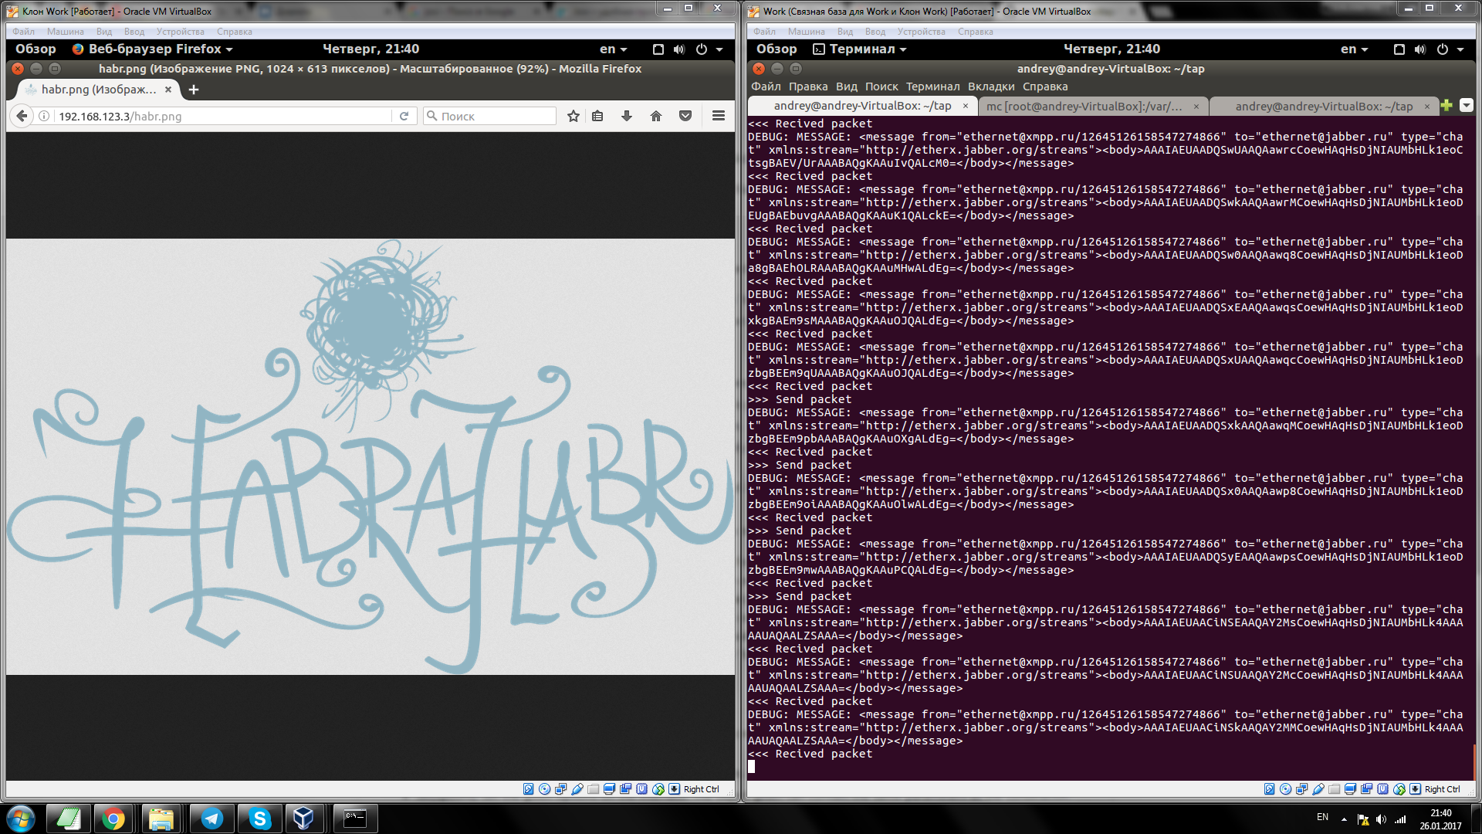Open Telegram from Windows taskbar
The image size is (1482, 834).
(211, 819)
